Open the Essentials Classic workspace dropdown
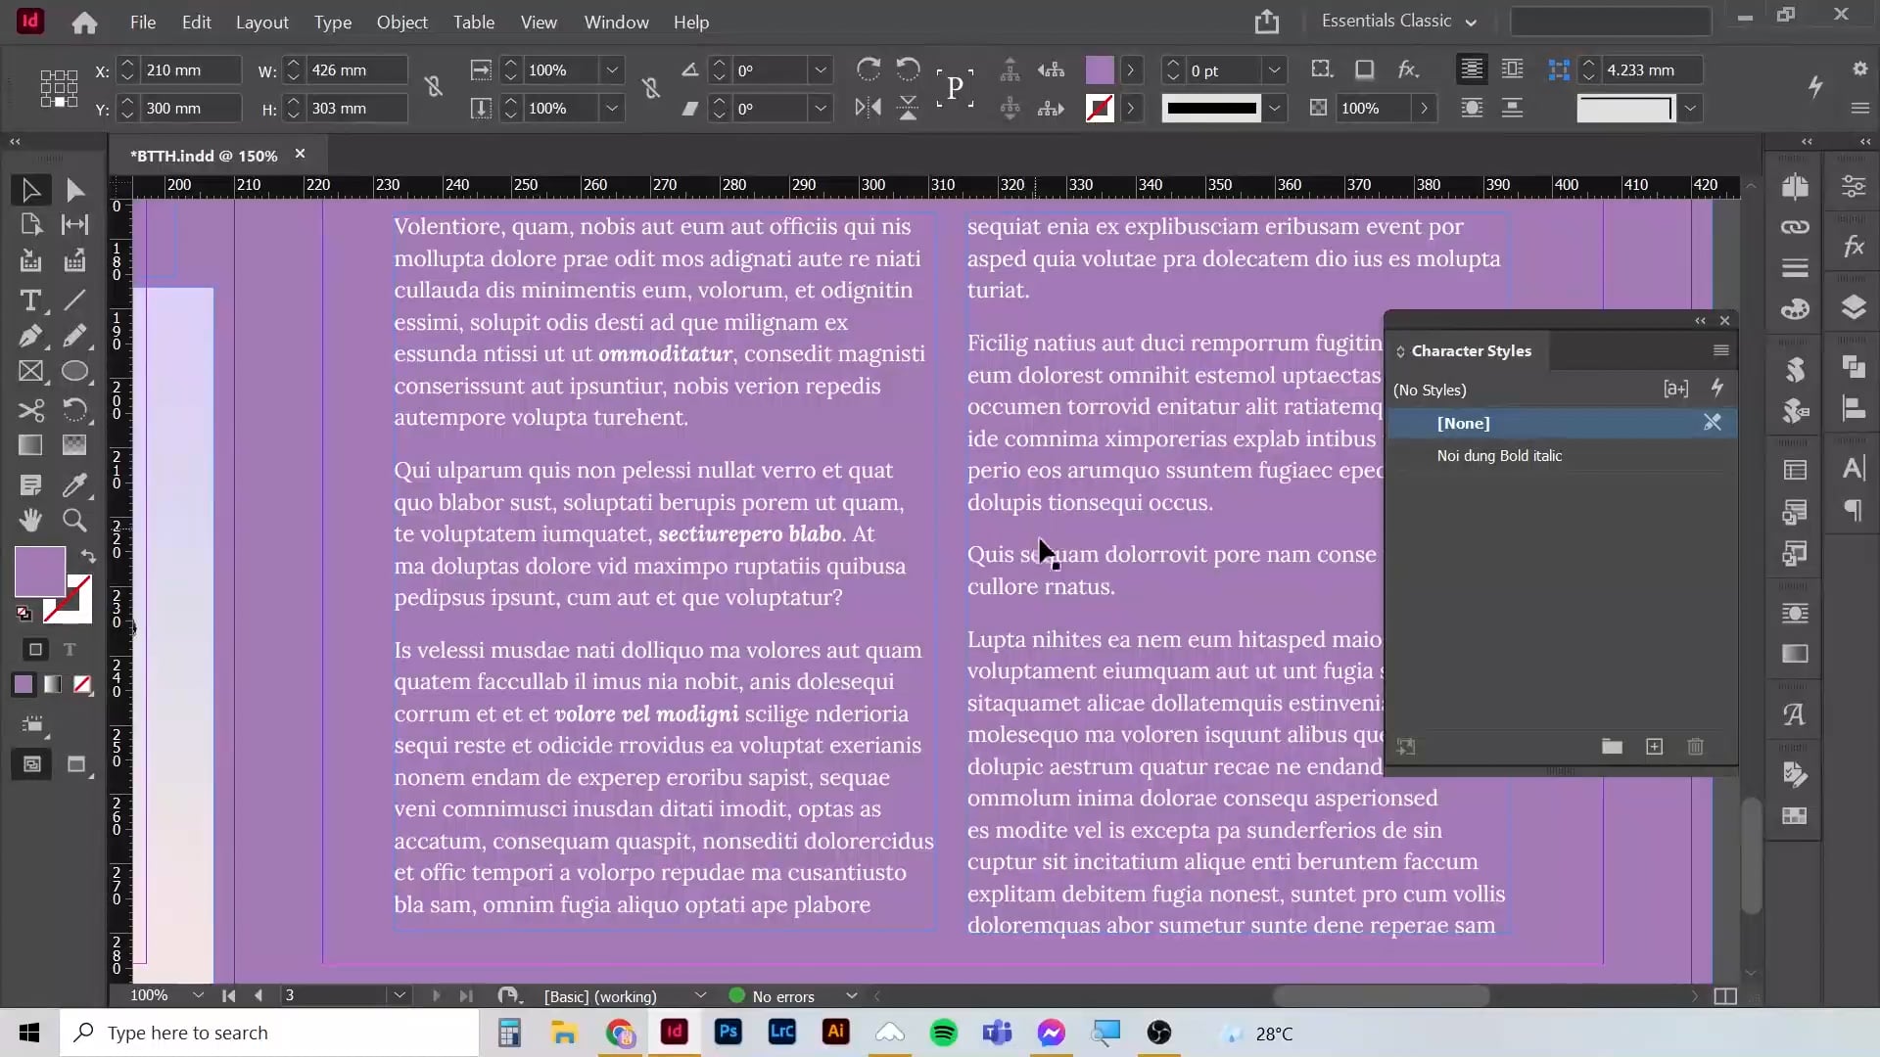The height and width of the screenshot is (1057, 1880). pyautogui.click(x=1399, y=21)
